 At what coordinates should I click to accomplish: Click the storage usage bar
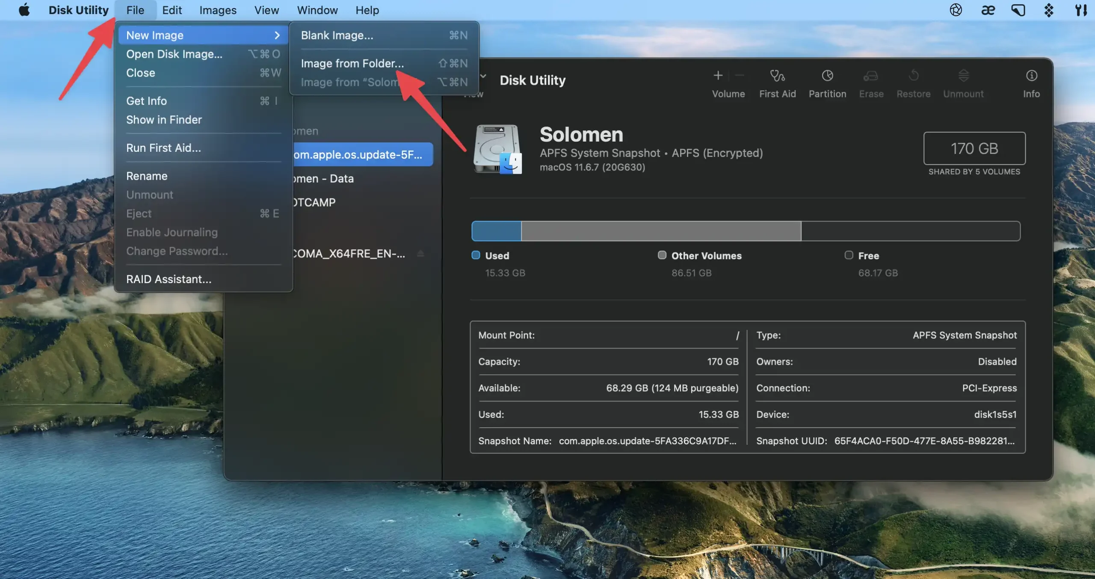[x=746, y=231]
